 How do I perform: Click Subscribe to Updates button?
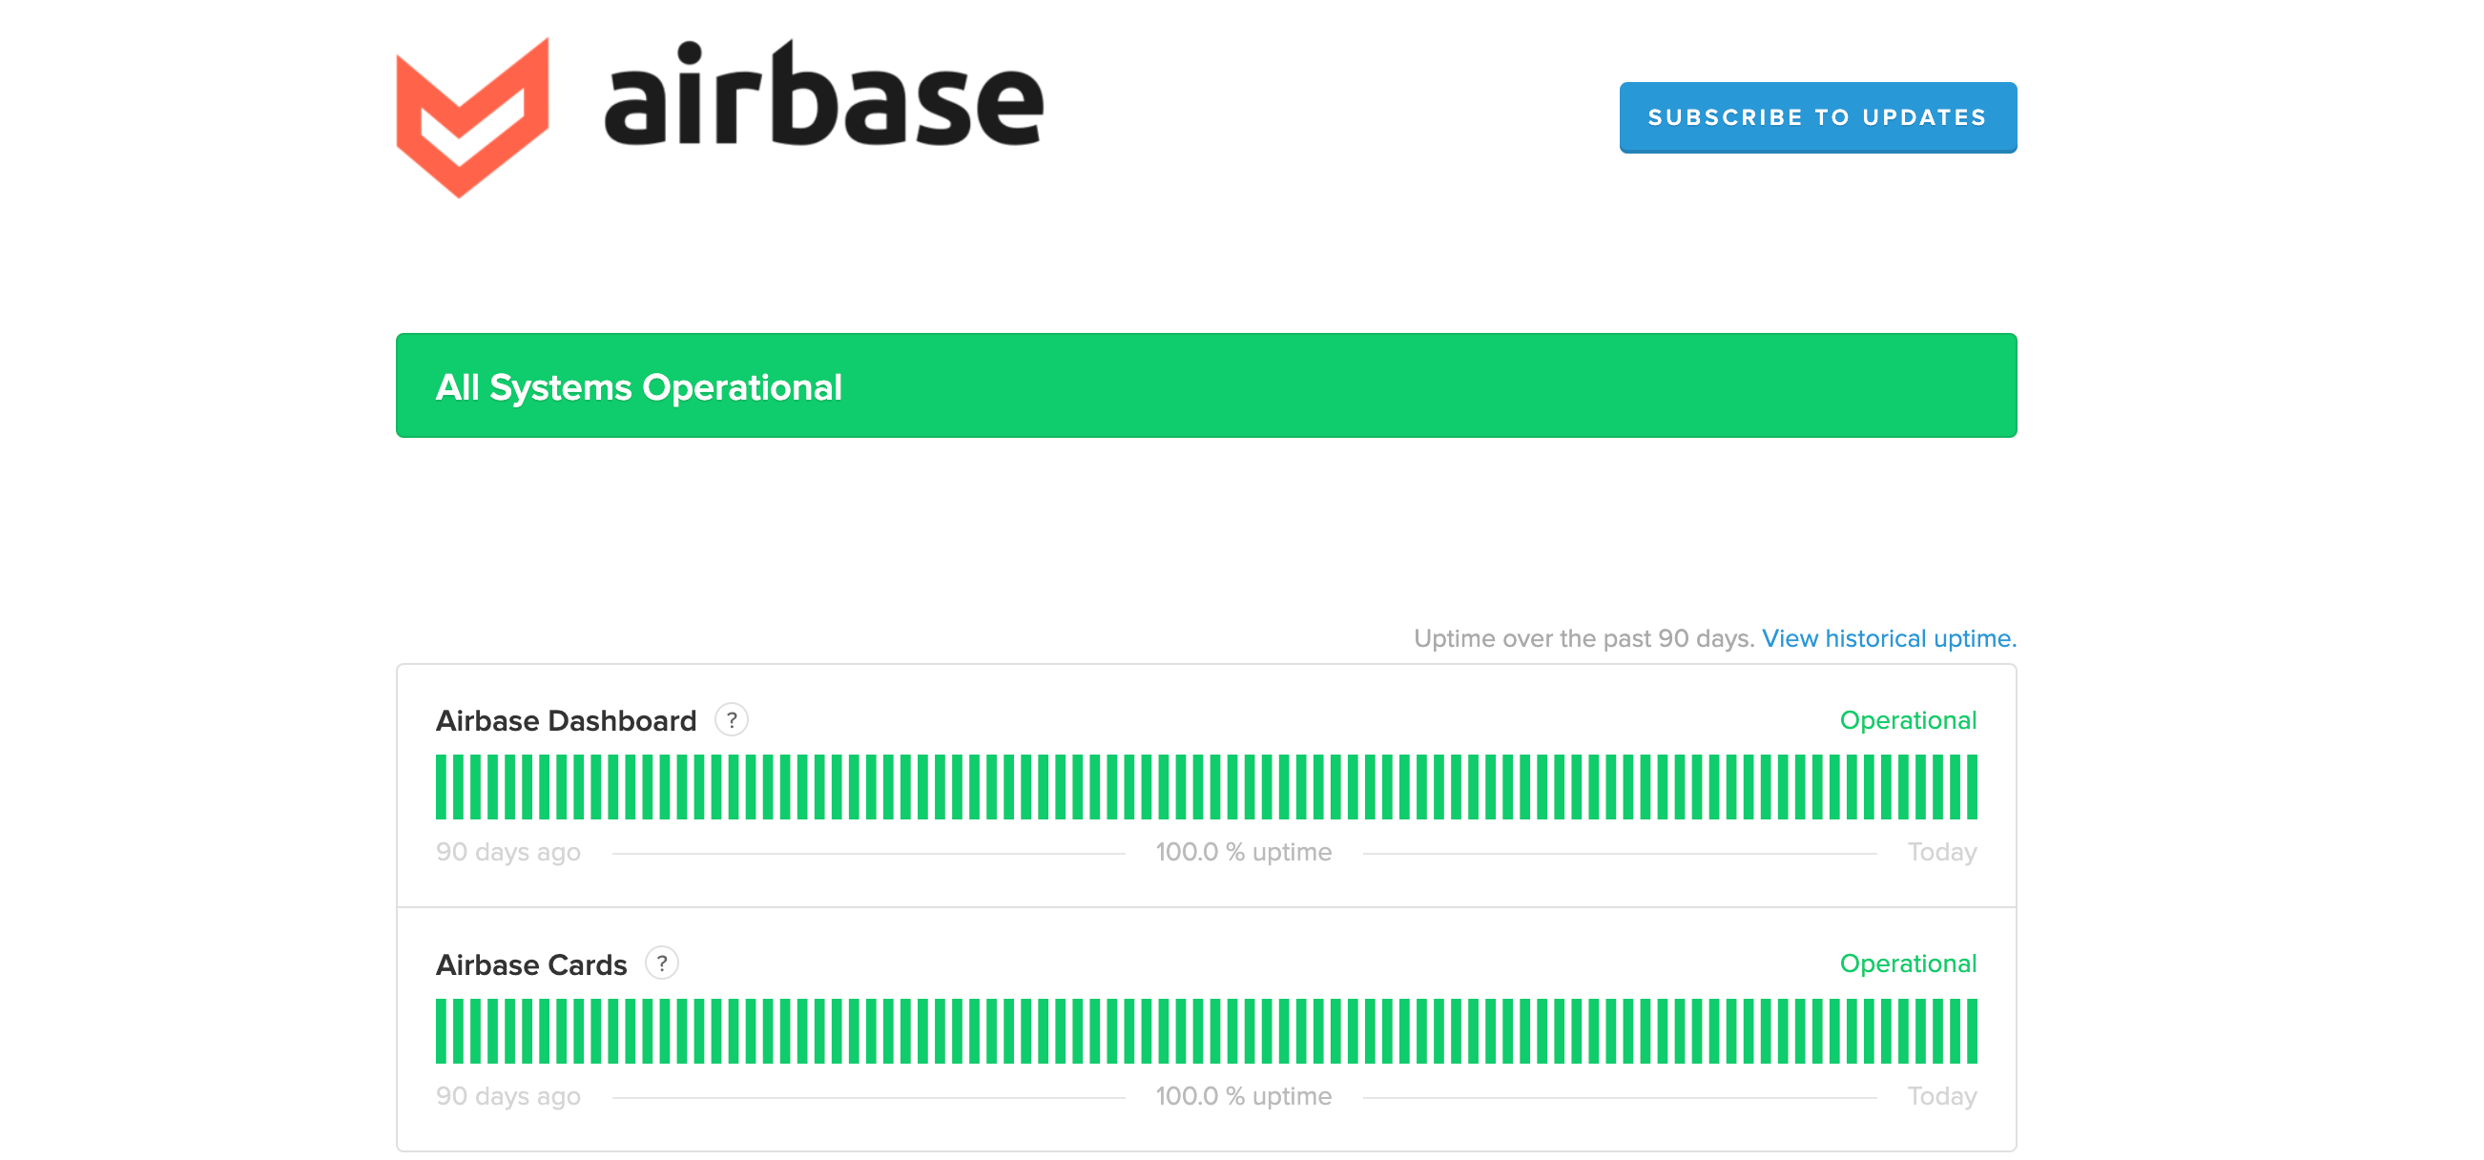point(1817,117)
